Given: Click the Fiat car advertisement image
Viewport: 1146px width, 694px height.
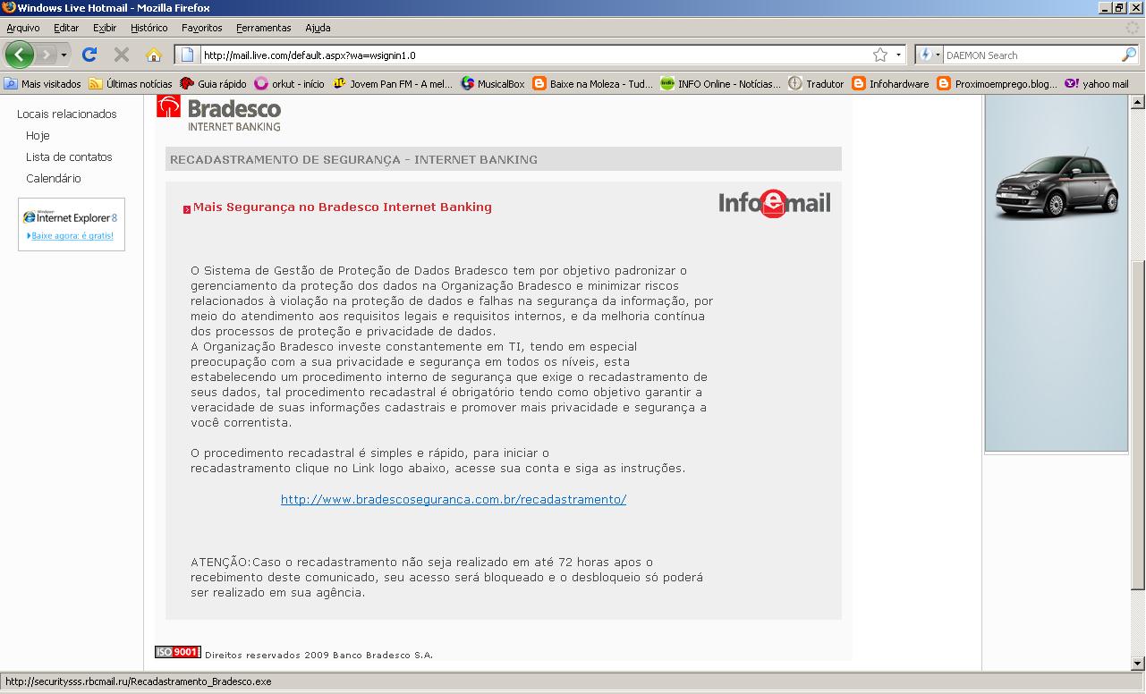Looking at the screenshot, I should point(1057,273).
